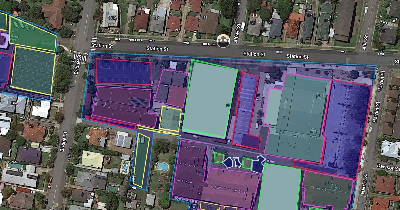Screen dimensions: 400x210
Task: Select the red-outlined car park near Bridge St
Action: 123,72
